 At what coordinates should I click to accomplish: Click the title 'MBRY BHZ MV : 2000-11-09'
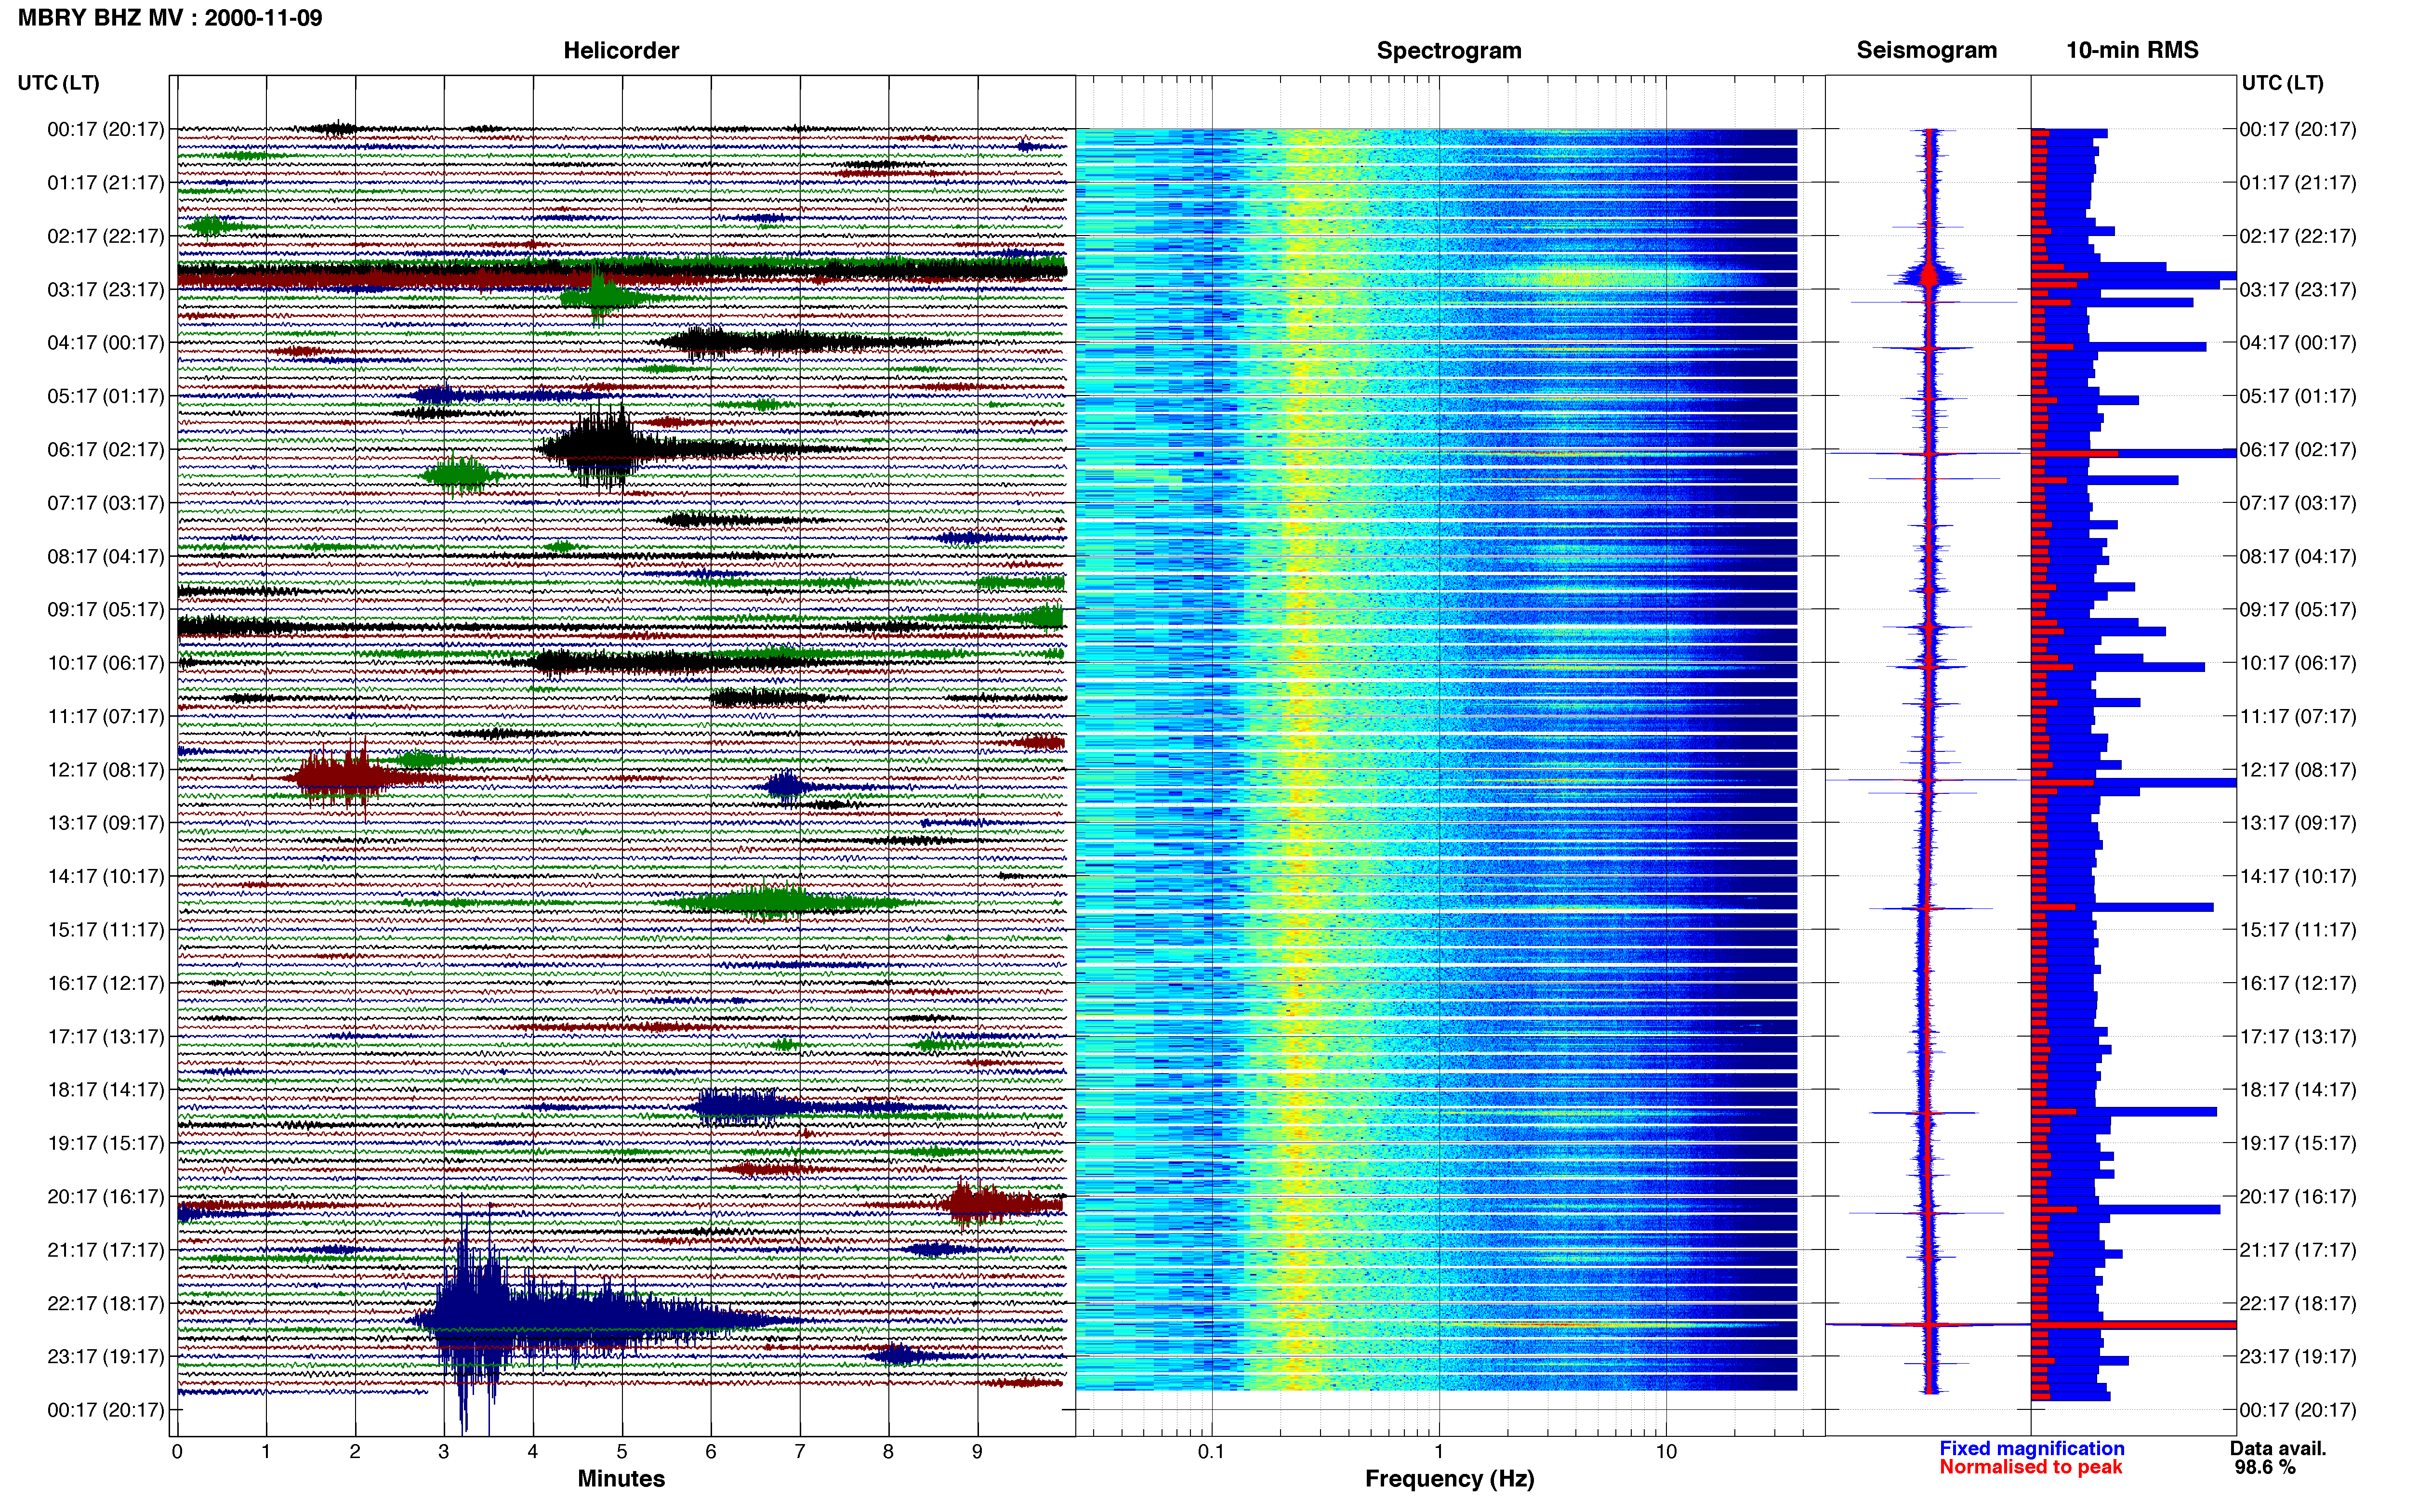pyautogui.click(x=170, y=17)
